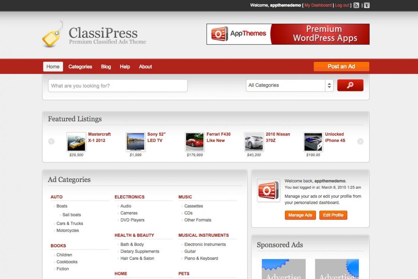The width and height of the screenshot is (418, 279).
Task: Click the Edit Profile button
Action: pos(333,215)
